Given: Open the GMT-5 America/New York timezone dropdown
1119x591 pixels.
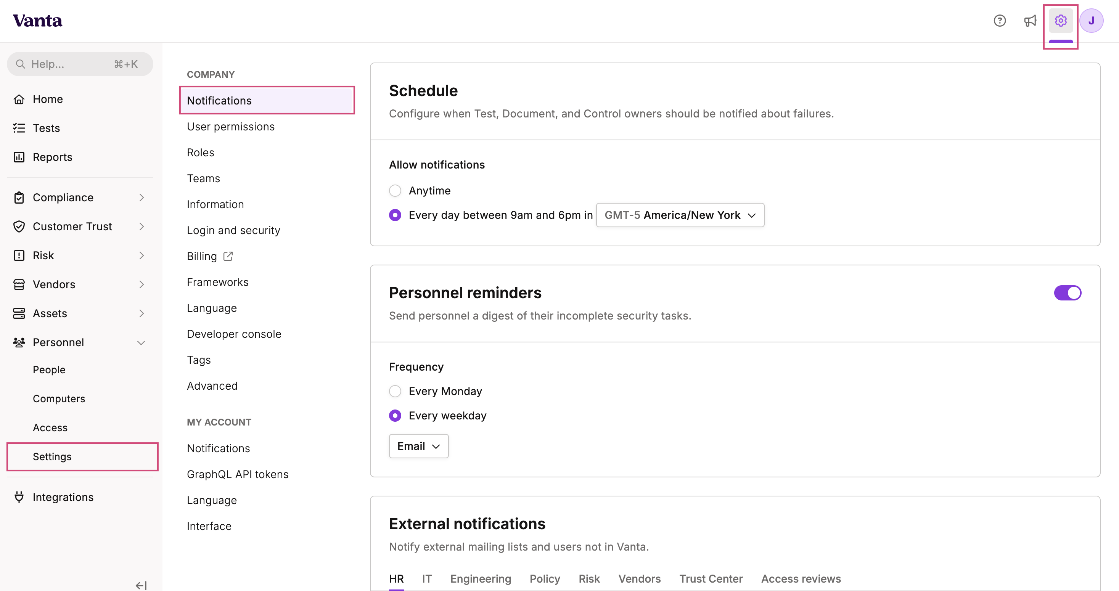Looking at the screenshot, I should [680, 215].
